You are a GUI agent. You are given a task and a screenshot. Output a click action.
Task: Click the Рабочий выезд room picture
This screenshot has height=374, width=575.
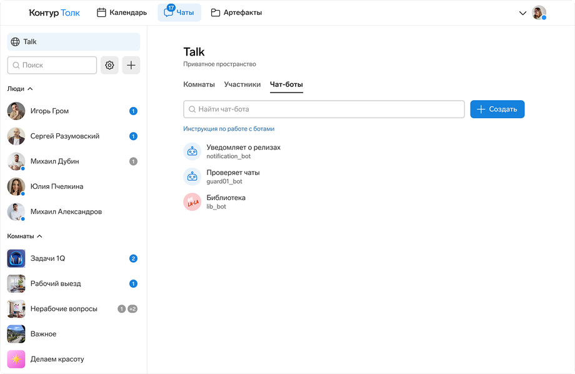16,283
